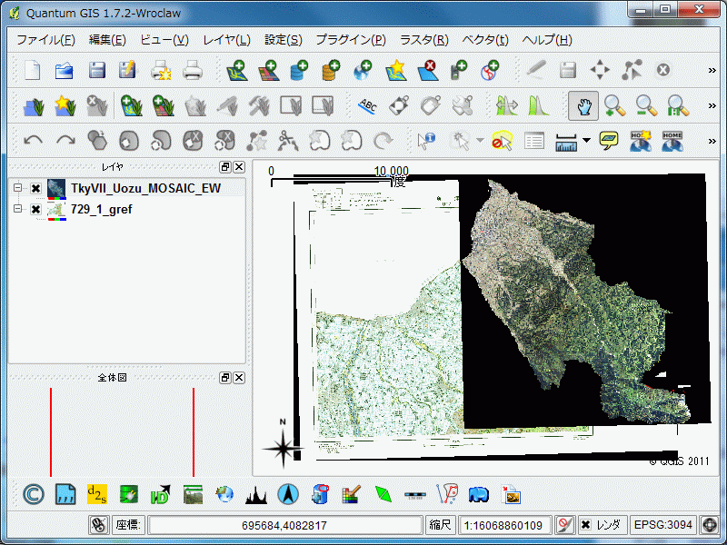727x545 pixels.
Task: Collapse the TkyVII_Uozu_MOSAIC_EW layer tree node
Action: coord(17,188)
